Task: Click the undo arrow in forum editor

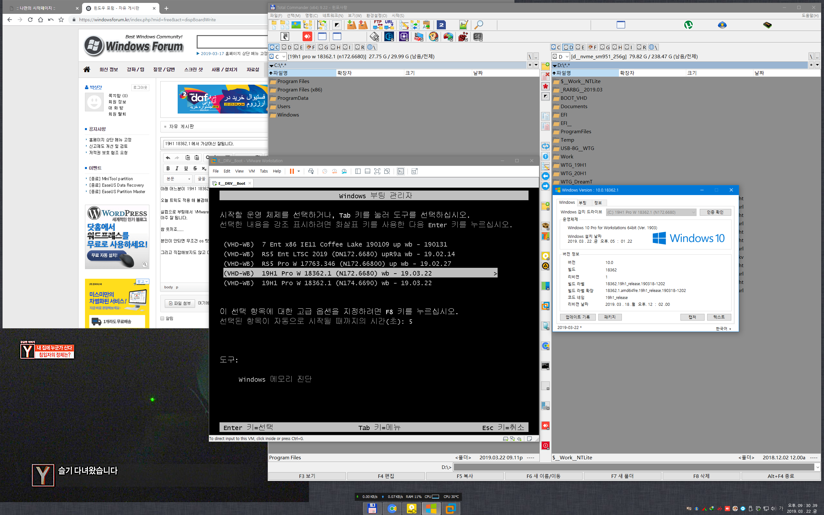Action: coord(168,158)
